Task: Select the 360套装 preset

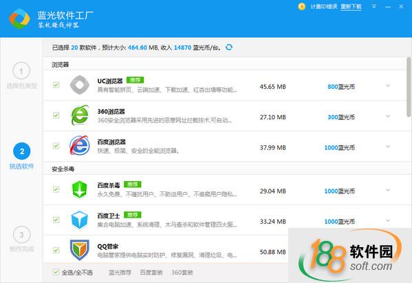Action: tap(182, 273)
